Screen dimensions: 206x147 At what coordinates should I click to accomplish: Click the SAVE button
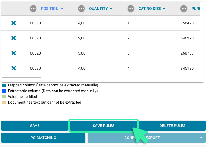tap(35, 126)
